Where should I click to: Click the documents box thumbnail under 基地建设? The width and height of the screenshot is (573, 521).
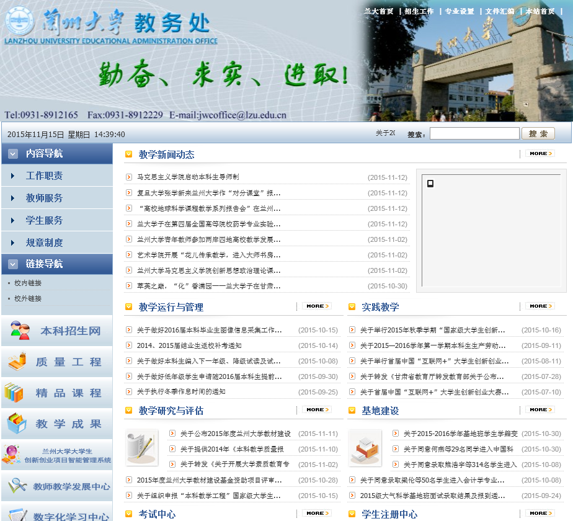coord(365,448)
